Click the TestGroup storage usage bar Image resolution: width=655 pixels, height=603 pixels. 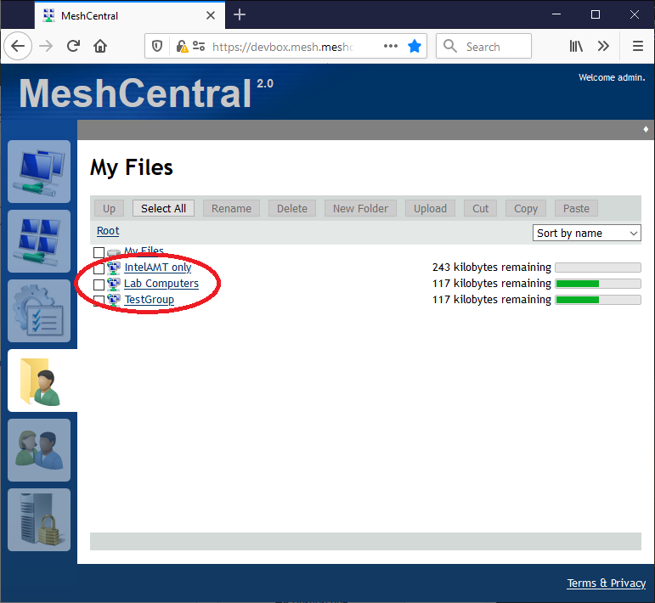coord(598,300)
